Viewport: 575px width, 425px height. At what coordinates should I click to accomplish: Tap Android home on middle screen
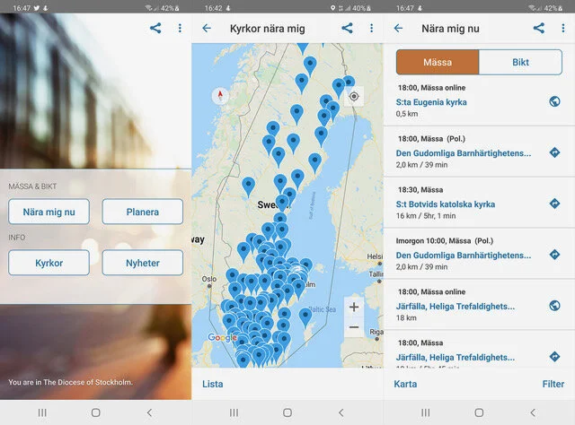click(x=287, y=412)
